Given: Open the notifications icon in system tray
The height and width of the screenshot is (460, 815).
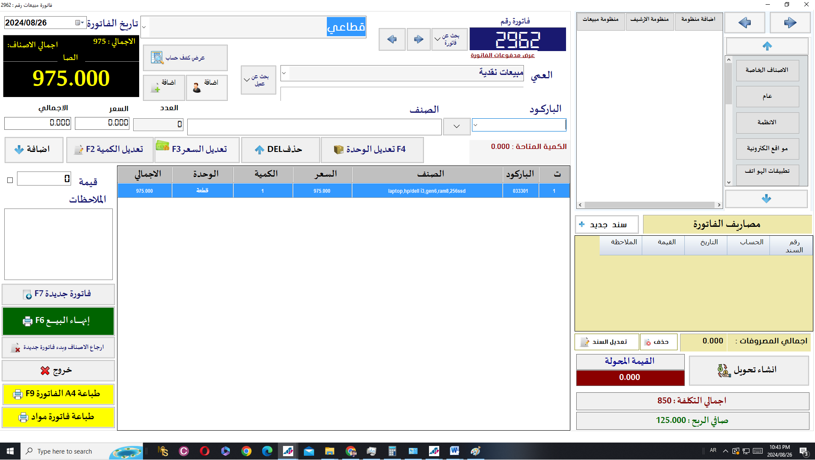Looking at the screenshot, I should pos(804,451).
